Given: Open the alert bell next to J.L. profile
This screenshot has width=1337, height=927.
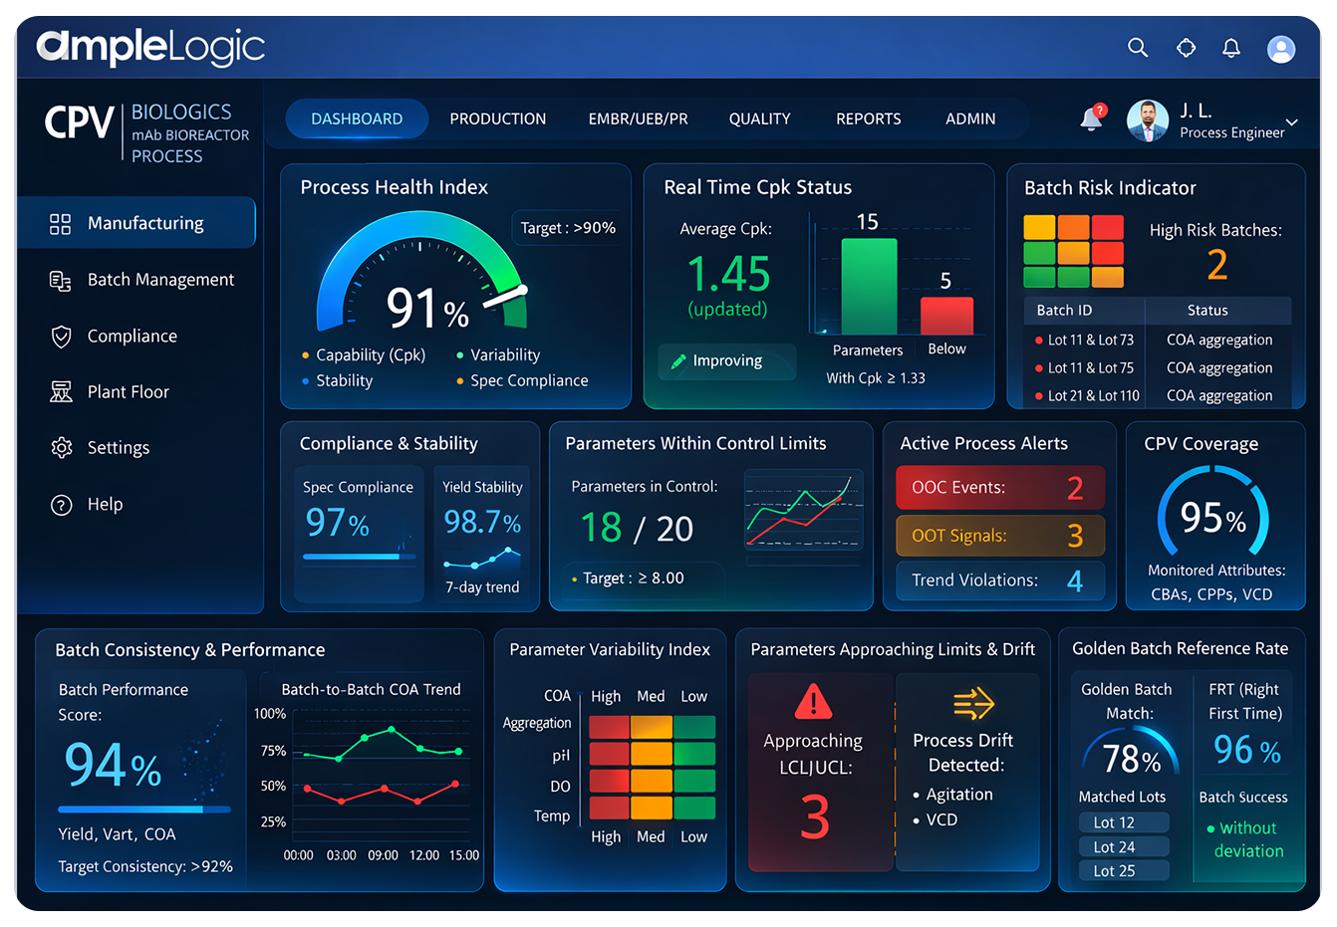Looking at the screenshot, I should 1091,117.
